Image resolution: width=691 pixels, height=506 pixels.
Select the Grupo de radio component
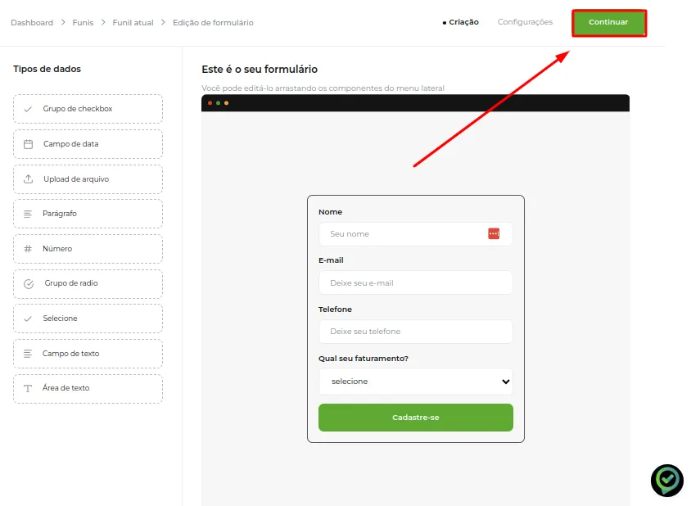click(88, 284)
